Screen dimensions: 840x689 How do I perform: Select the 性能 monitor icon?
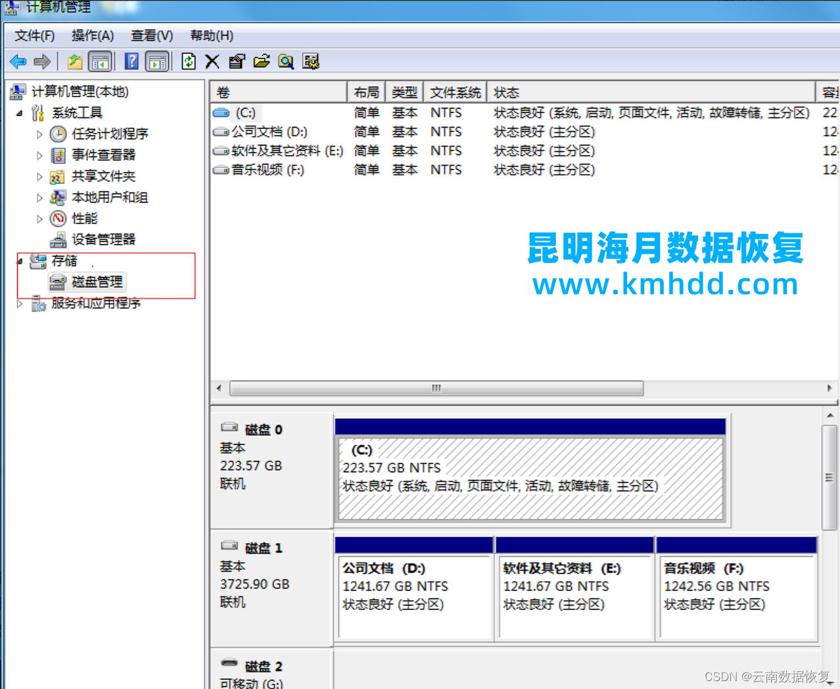pos(58,218)
